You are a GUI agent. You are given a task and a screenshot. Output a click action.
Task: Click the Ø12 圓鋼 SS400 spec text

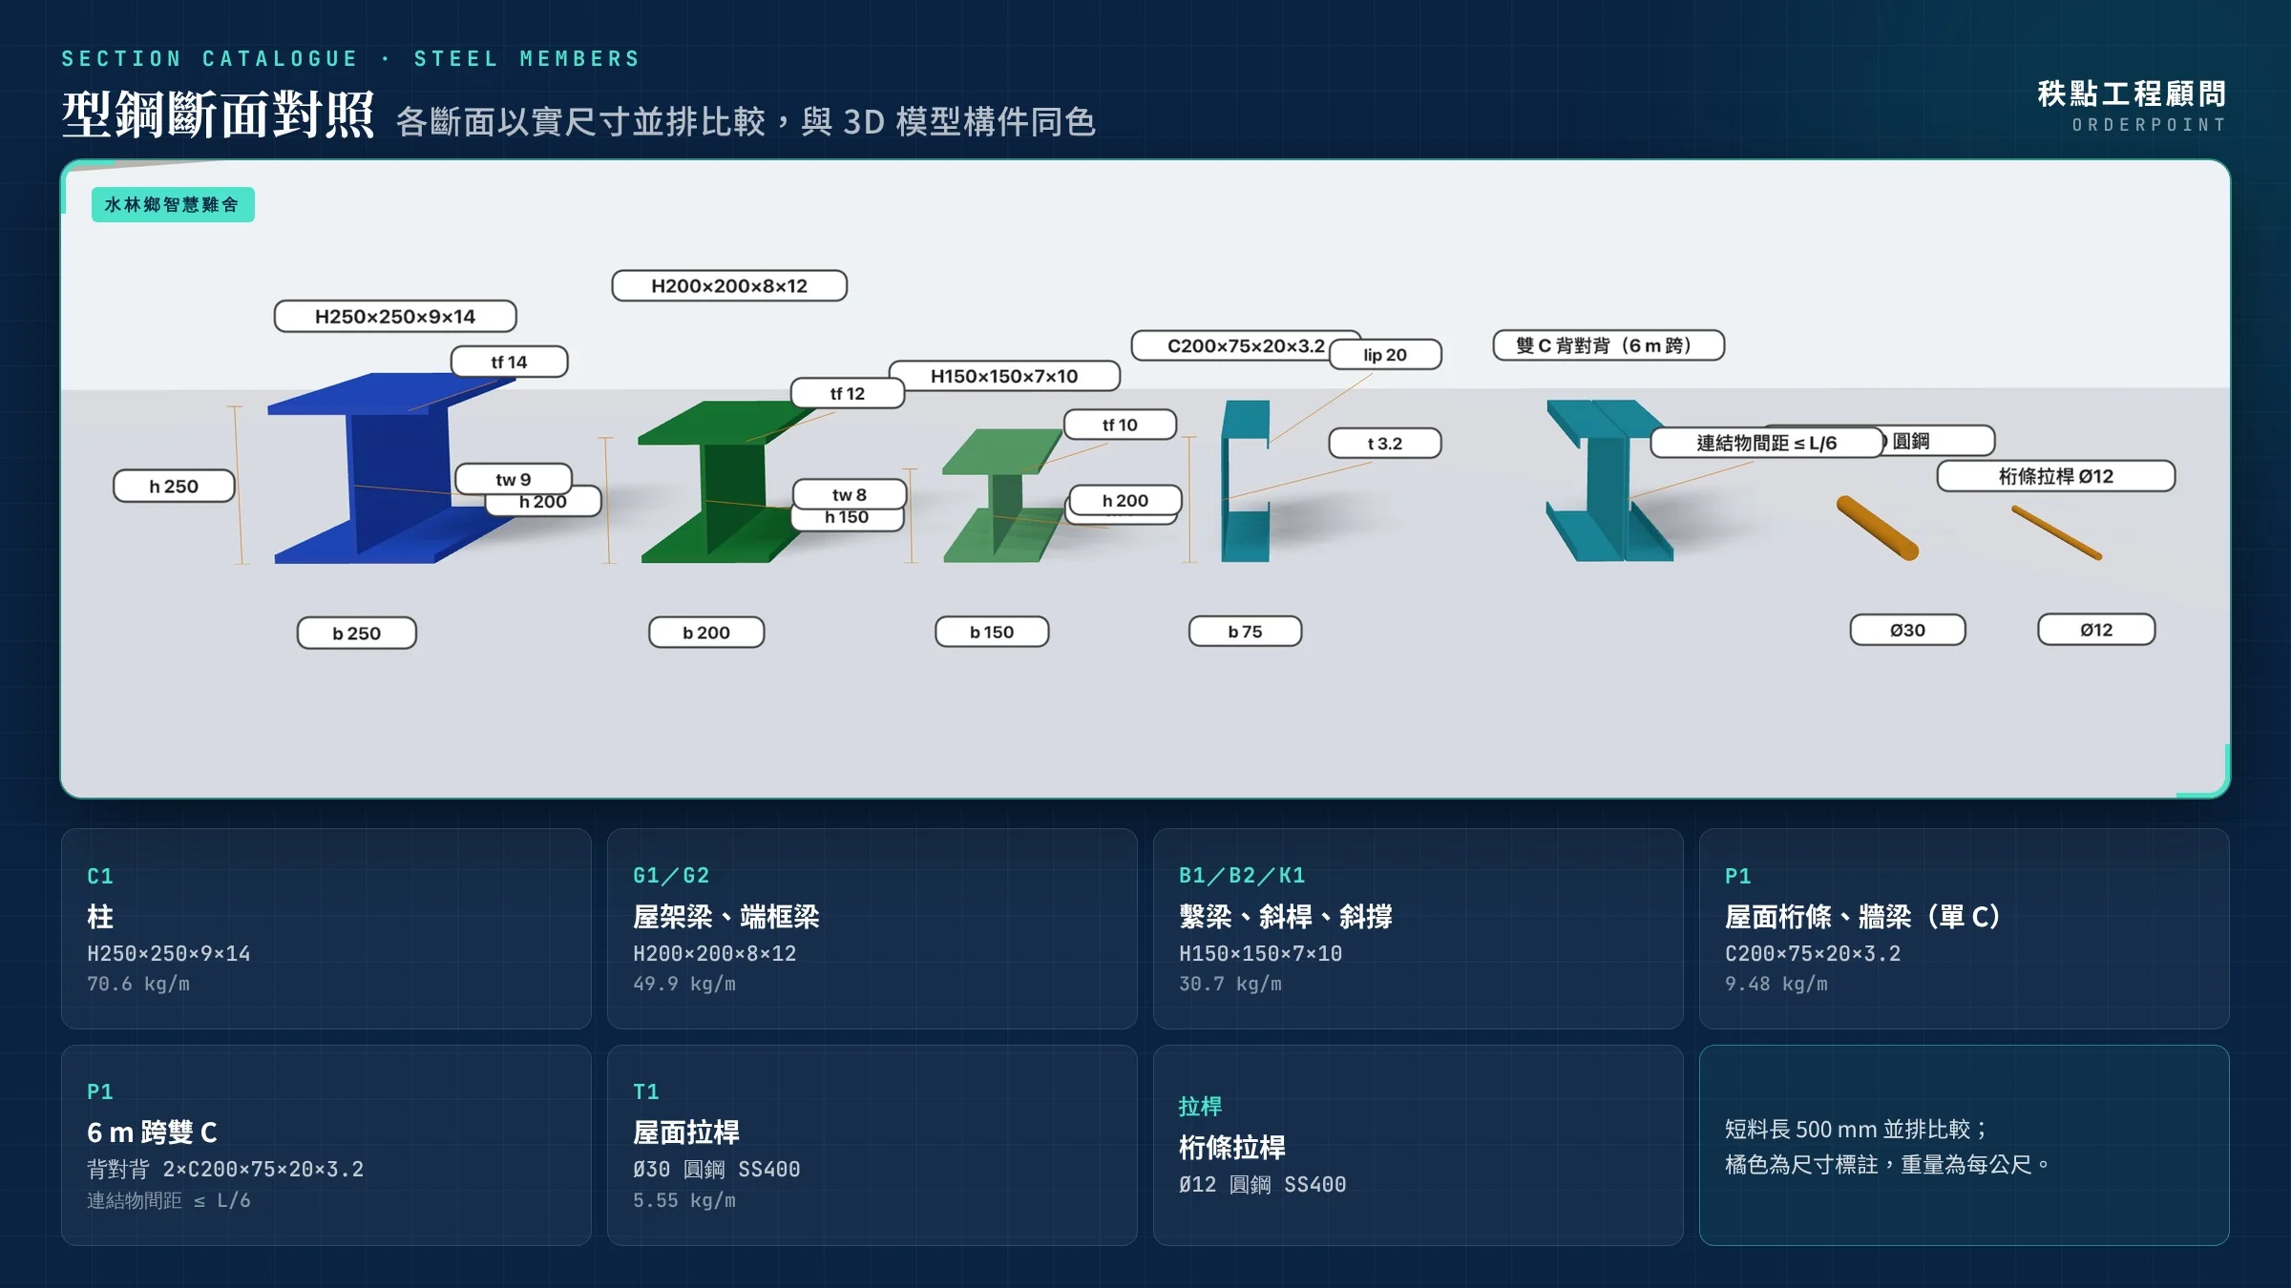tap(1263, 1184)
